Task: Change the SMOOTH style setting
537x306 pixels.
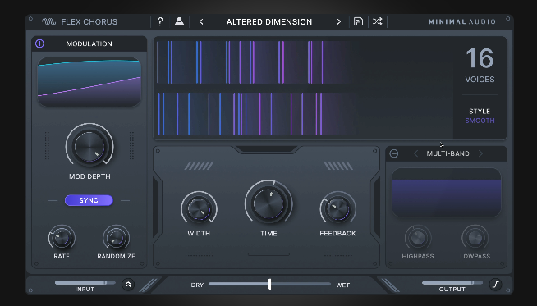Action: [x=480, y=121]
